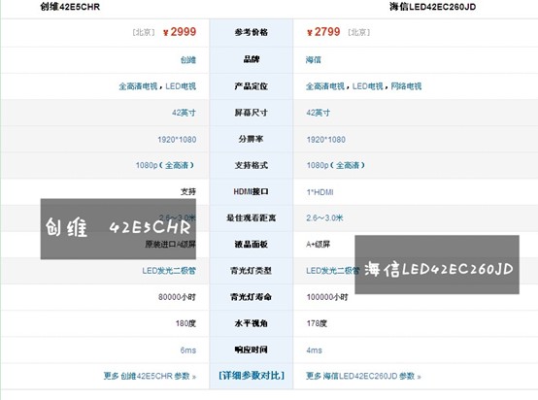Viewport: 538px width, 400px height.
Task: Click 网络电视 in the Hisense column
Action: [406, 86]
